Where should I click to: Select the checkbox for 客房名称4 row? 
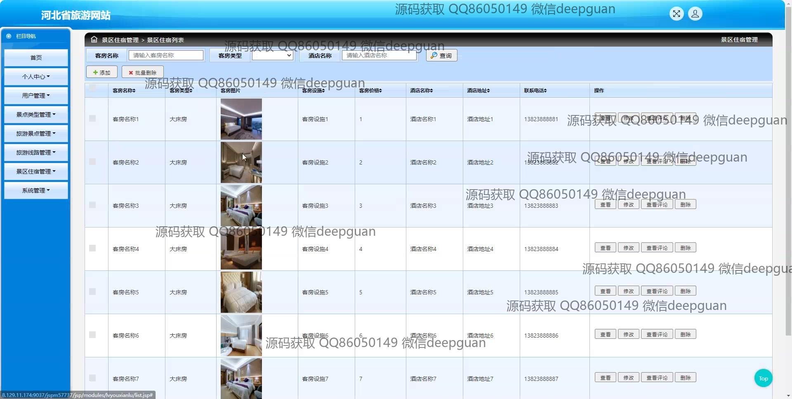coord(92,248)
